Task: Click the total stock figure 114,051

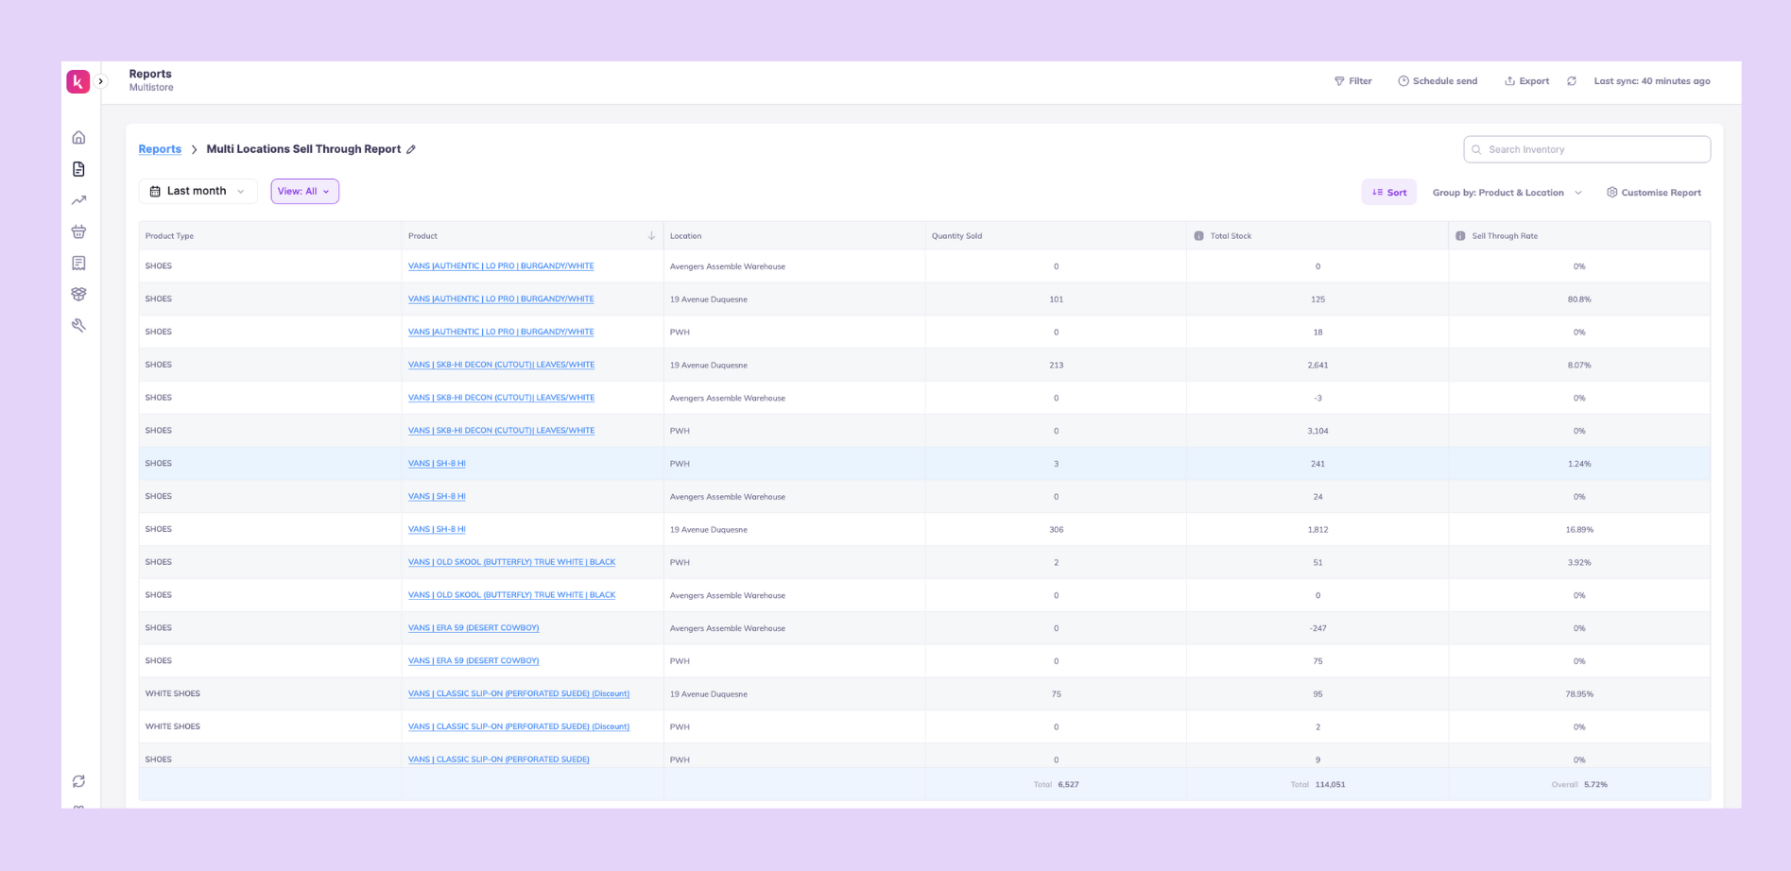Action: pyautogui.click(x=1330, y=785)
